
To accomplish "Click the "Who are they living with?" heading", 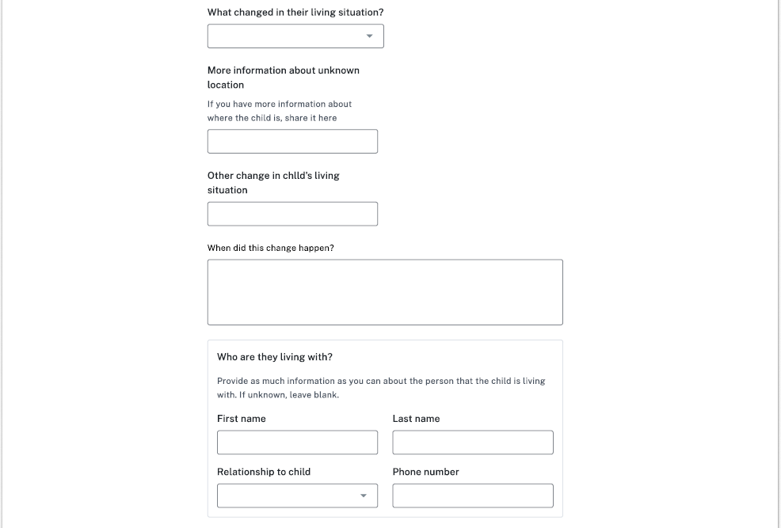I will pyautogui.click(x=275, y=357).
